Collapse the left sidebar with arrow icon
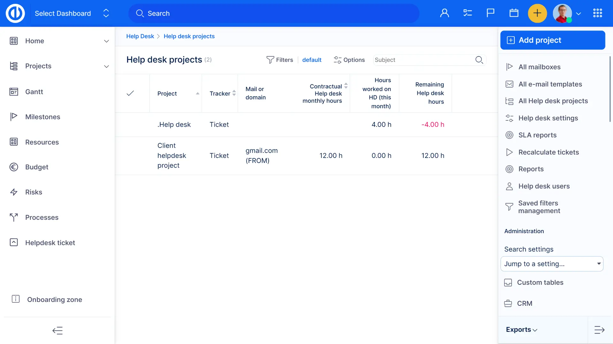 [x=57, y=331]
